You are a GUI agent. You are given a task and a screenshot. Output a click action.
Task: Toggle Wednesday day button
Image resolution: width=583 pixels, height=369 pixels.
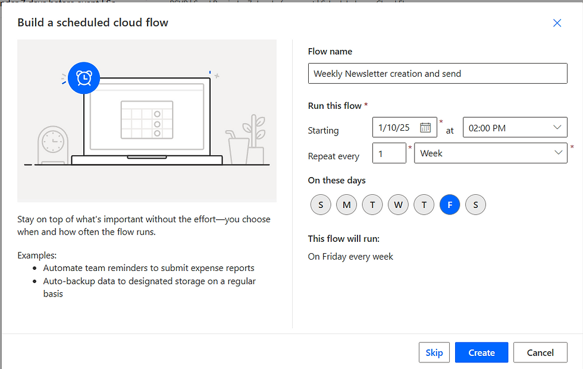point(398,204)
